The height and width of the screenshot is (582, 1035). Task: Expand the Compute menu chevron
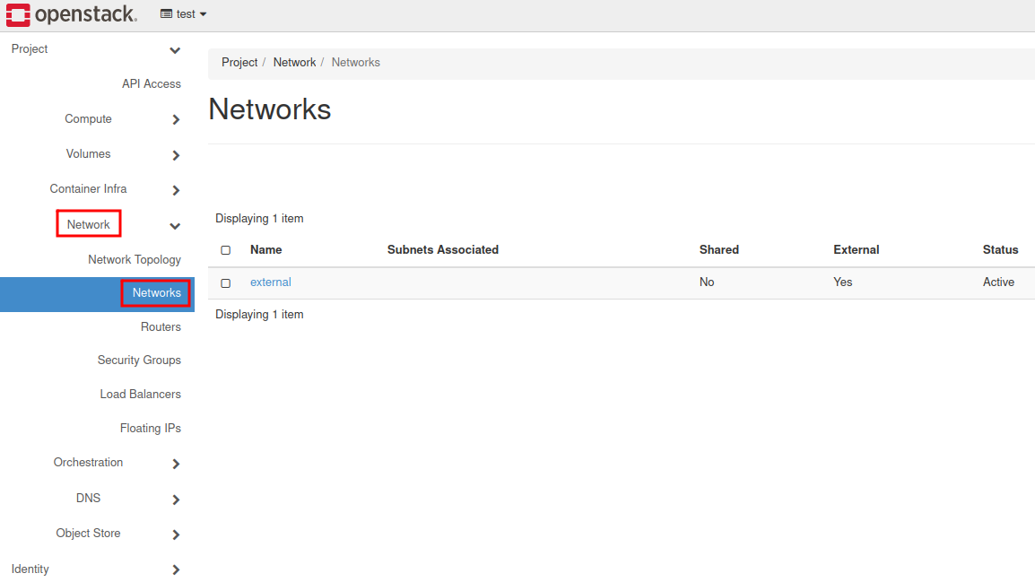(x=176, y=120)
